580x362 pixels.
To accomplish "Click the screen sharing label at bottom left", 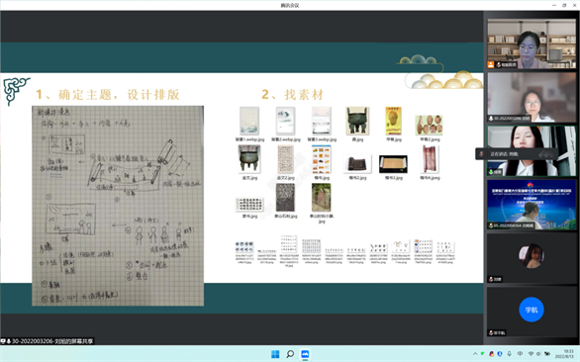I will click(x=47, y=341).
